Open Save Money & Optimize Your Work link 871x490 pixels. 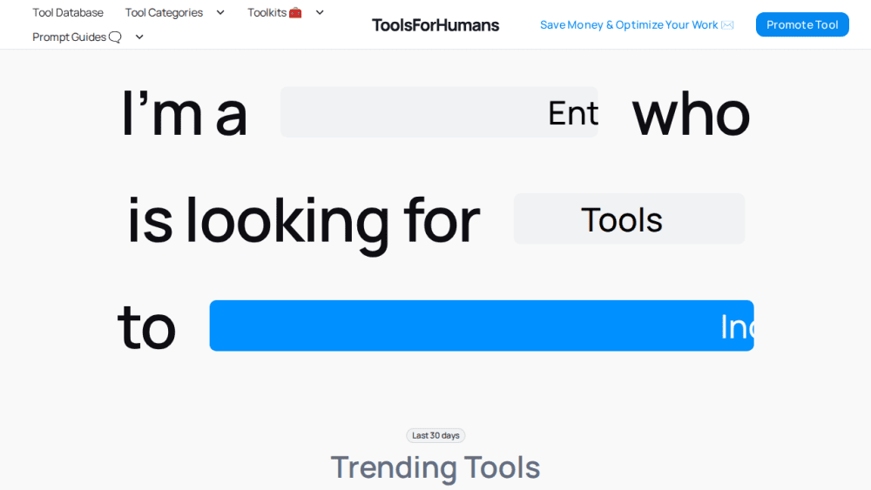(x=637, y=25)
